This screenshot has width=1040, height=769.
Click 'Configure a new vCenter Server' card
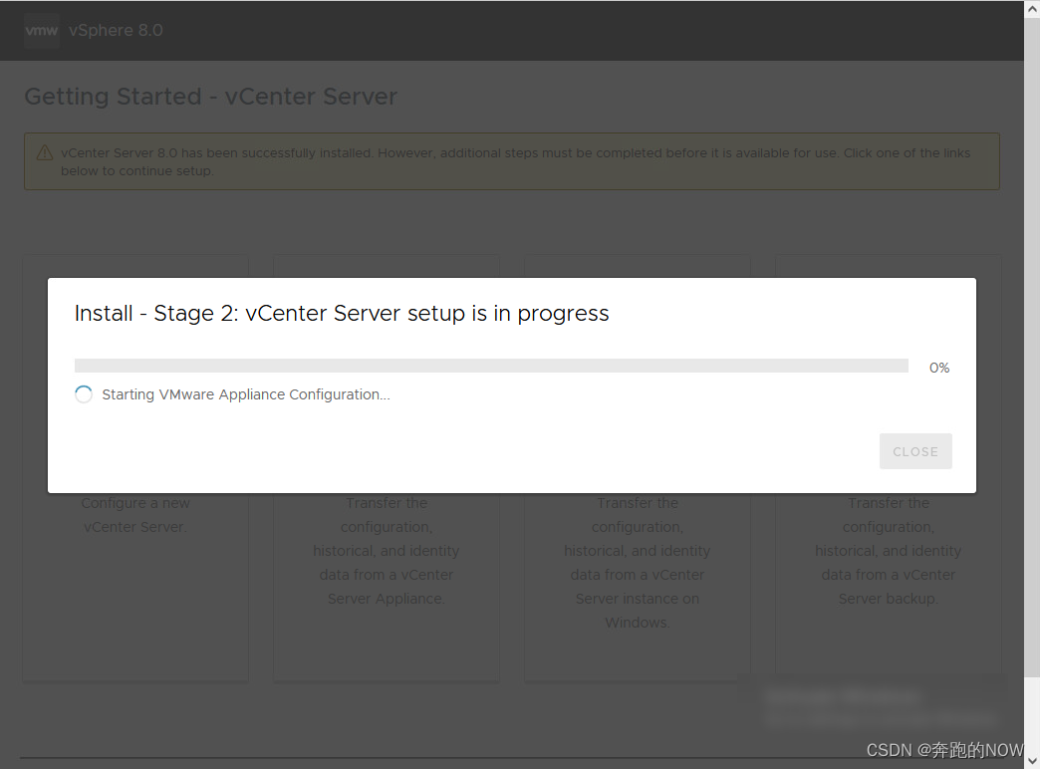(x=135, y=468)
